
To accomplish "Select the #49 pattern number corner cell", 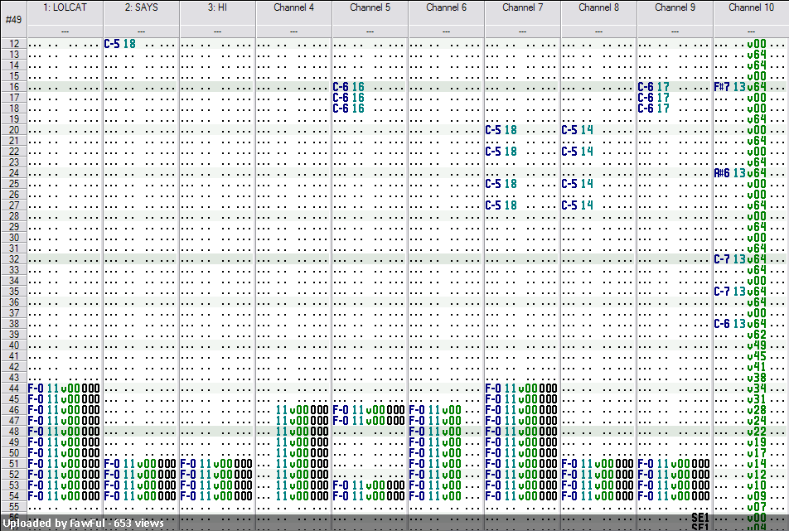I will [13, 19].
